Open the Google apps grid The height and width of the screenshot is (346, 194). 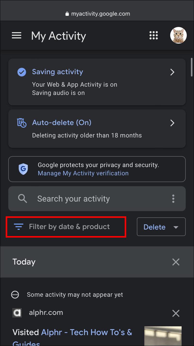154,36
